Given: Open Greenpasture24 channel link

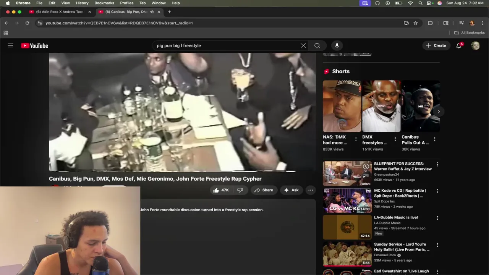Looking at the screenshot, I should point(387,174).
